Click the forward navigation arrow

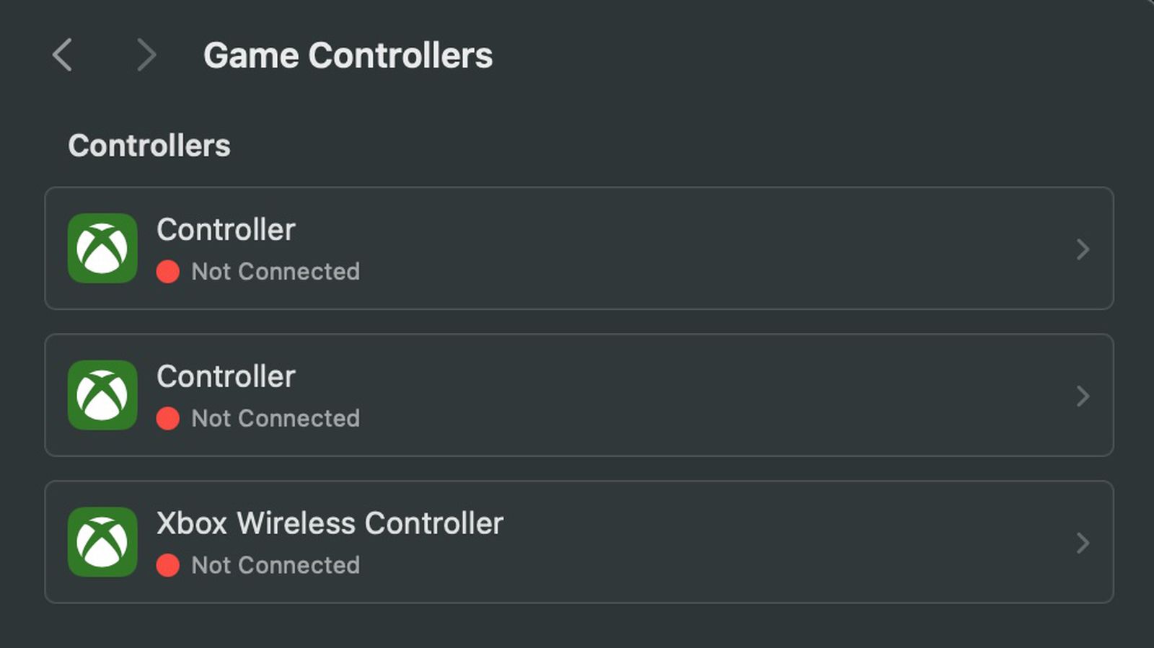click(146, 56)
